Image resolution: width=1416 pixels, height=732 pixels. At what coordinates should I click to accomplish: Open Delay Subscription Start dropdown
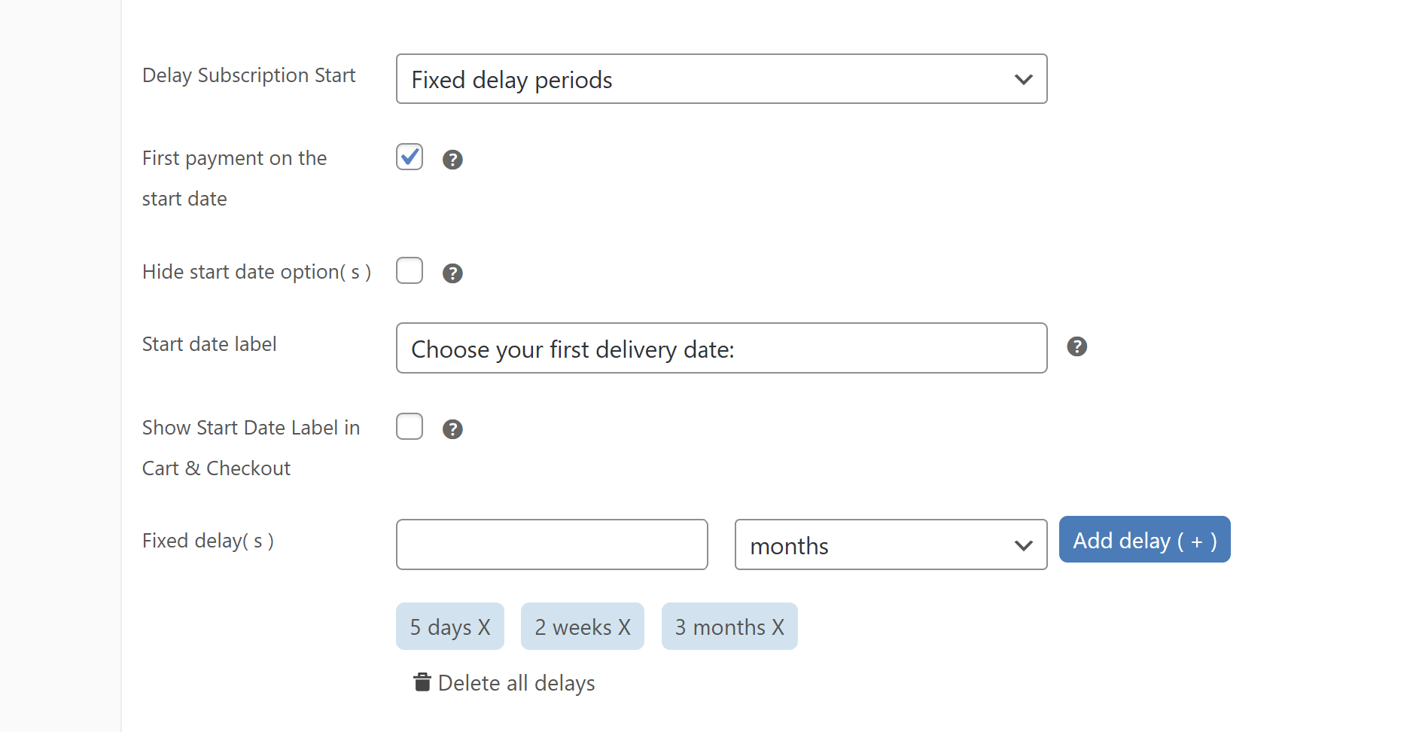[x=720, y=79]
